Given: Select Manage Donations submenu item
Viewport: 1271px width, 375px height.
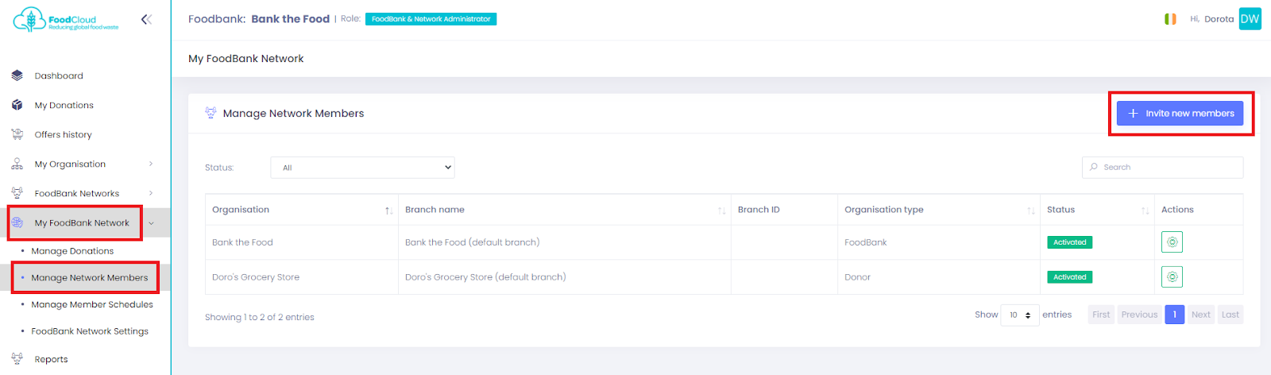Looking at the screenshot, I should point(72,251).
